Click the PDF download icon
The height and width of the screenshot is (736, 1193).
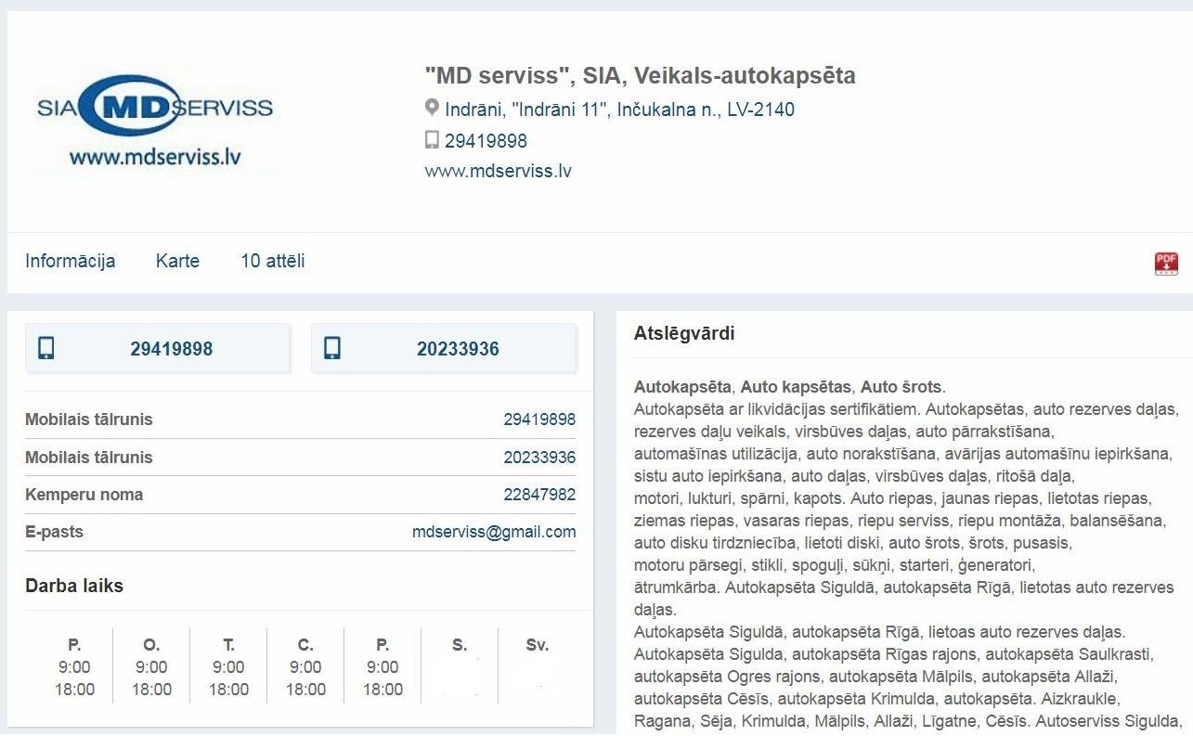pos(1166,264)
